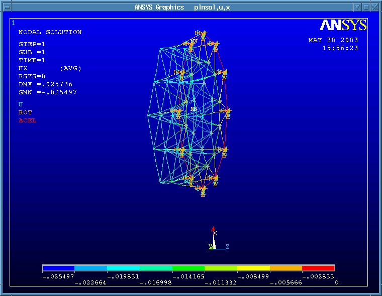Viewport: 382px width, 296px height.
Task: Click the -.008499 legend value
Action: pyautogui.click(x=253, y=276)
